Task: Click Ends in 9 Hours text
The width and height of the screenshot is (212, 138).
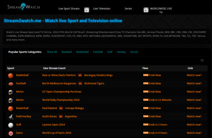Action: [158, 133]
